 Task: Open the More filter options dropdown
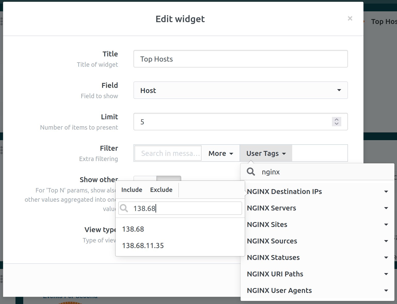tap(220, 153)
